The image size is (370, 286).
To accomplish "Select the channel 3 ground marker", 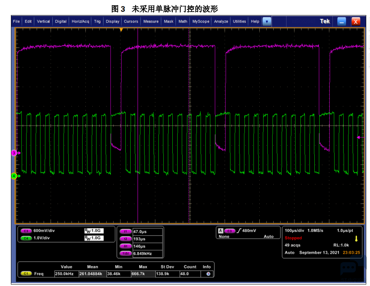I will tap(14, 153).
